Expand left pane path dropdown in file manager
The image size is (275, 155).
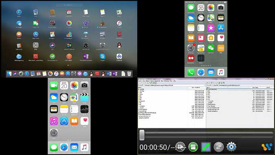pos(205,85)
